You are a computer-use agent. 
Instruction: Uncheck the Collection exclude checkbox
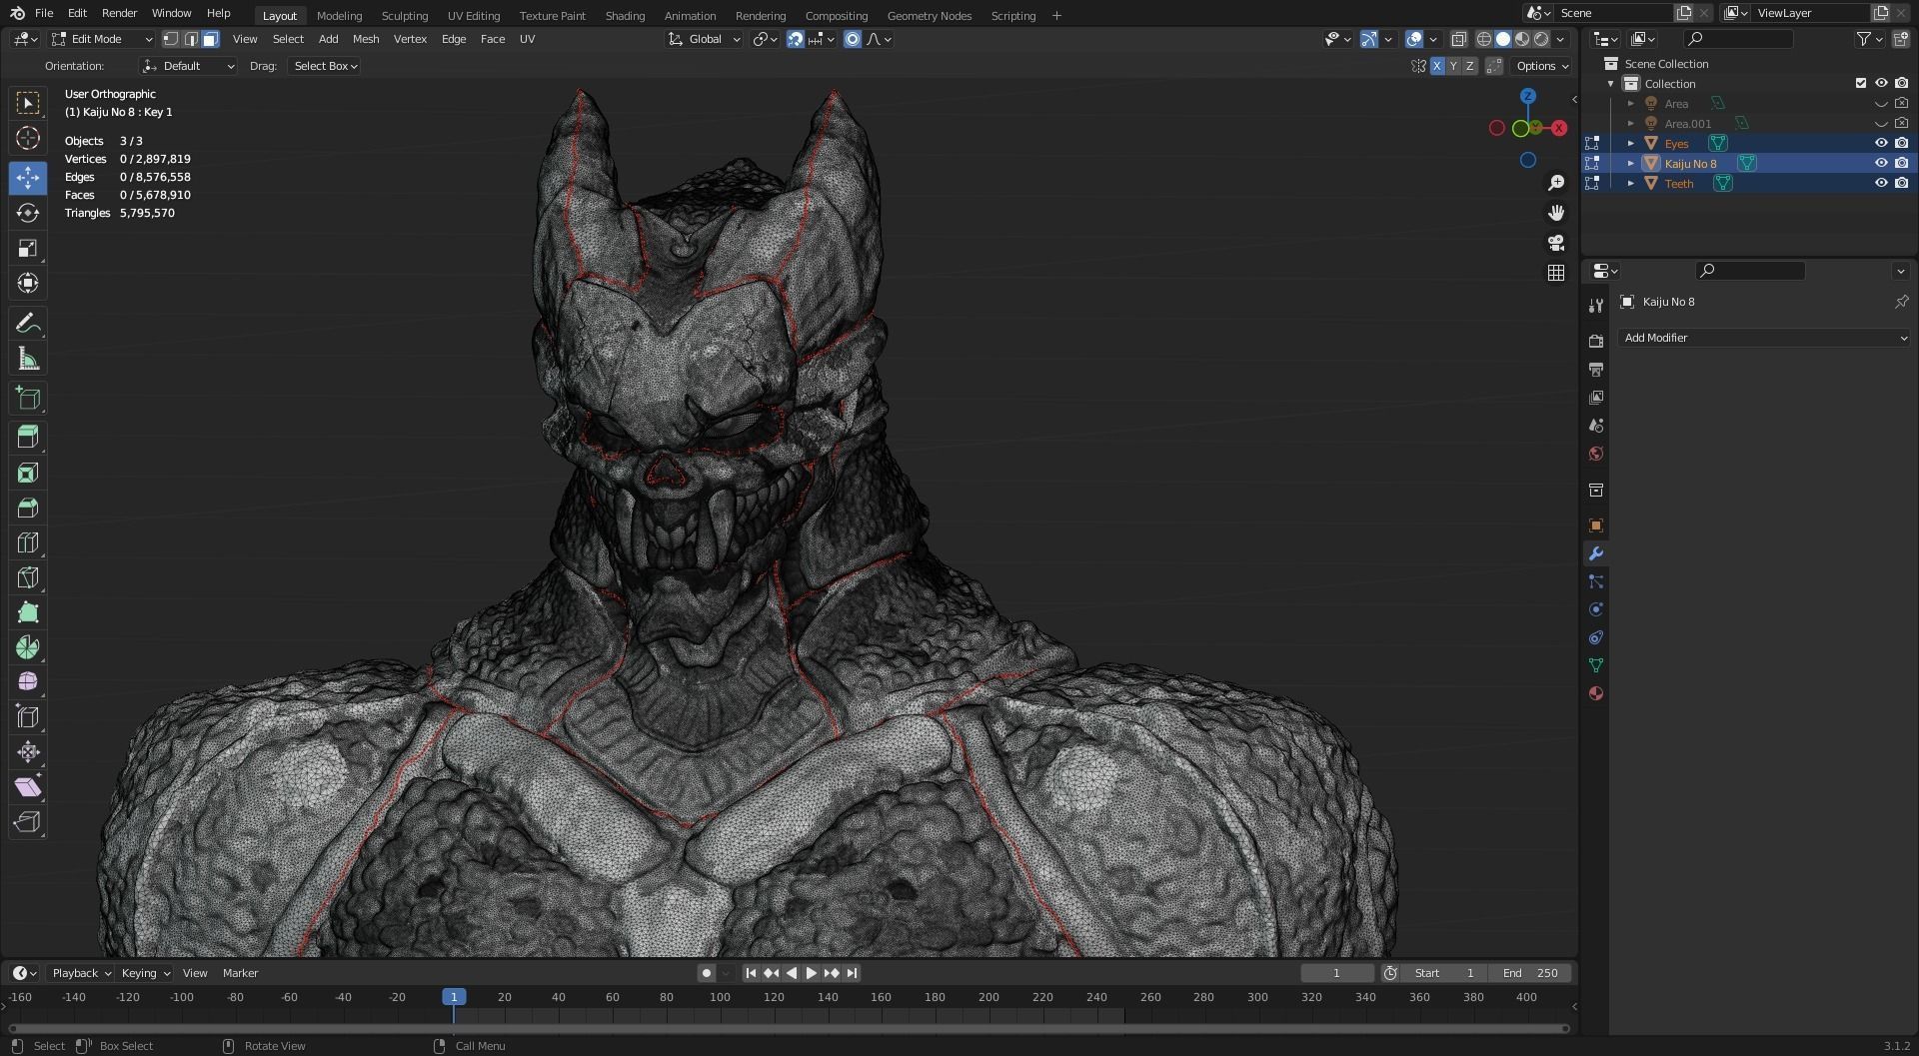1860,83
